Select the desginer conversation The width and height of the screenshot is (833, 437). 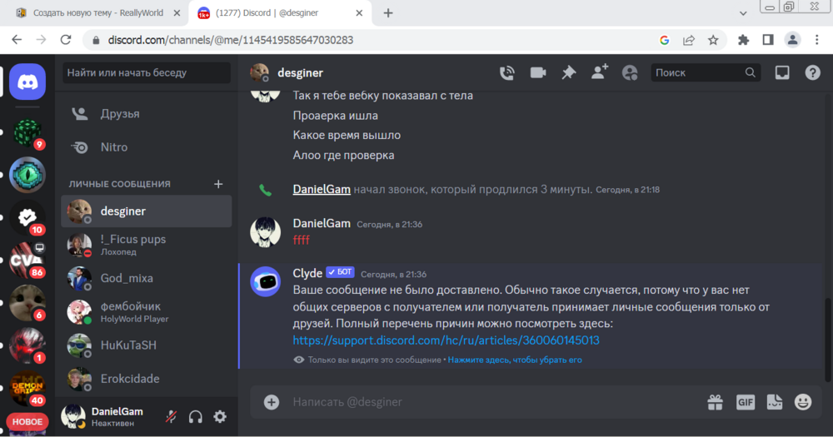146,211
